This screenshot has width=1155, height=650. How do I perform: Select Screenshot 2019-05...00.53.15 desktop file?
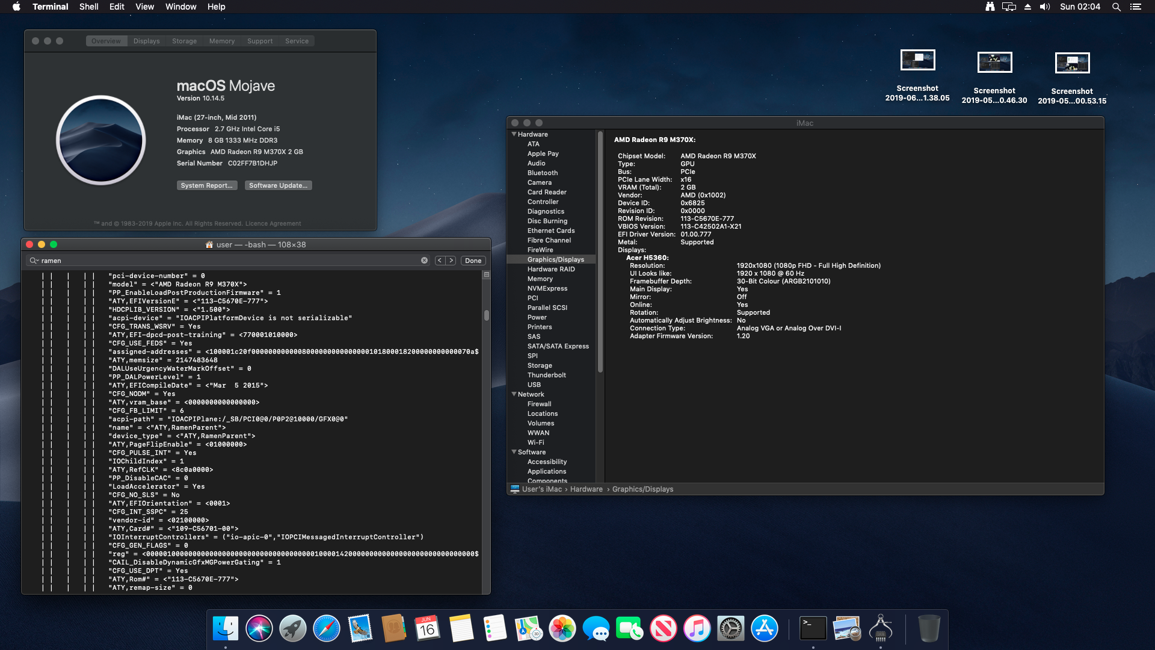pyautogui.click(x=1072, y=79)
